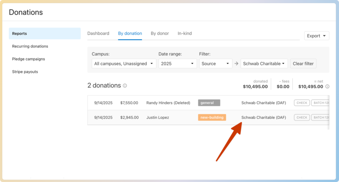The image size is (339, 182).
Task: Click info icon next to 2 donations
Action: [125, 86]
